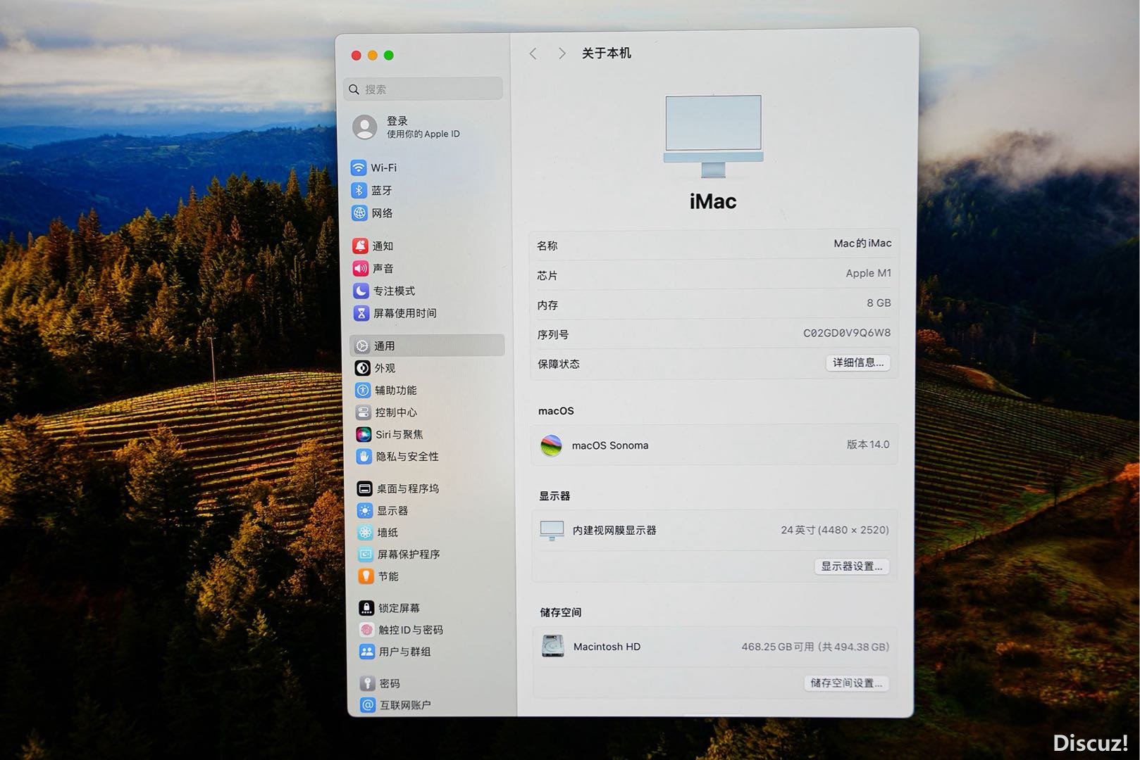Image resolution: width=1140 pixels, height=760 pixels.
Task: Open Privacy & Security (隐私与安全性) hand icon
Action: point(364,456)
